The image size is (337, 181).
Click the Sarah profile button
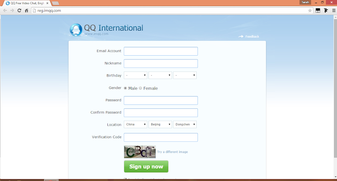click(x=305, y=2)
